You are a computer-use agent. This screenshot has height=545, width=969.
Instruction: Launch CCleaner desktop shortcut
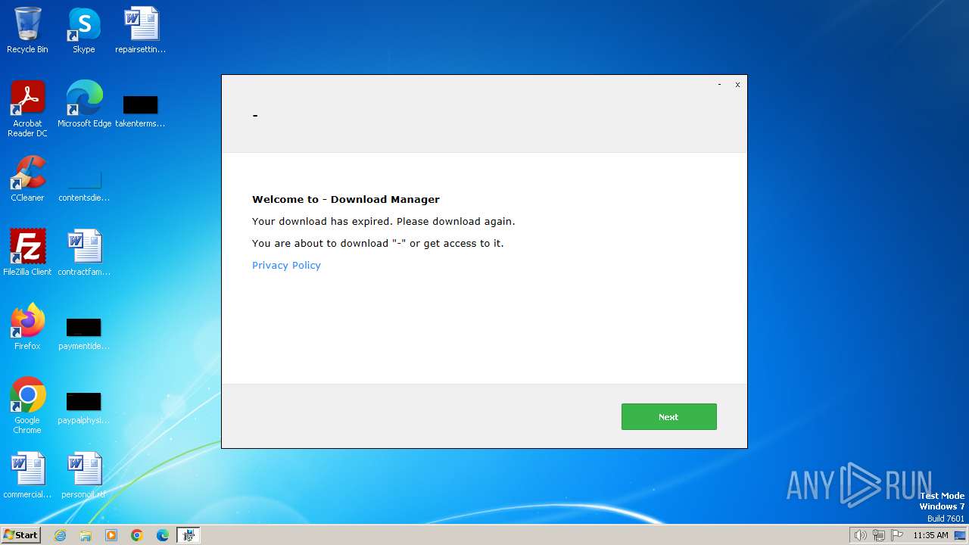(x=27, y=179)
